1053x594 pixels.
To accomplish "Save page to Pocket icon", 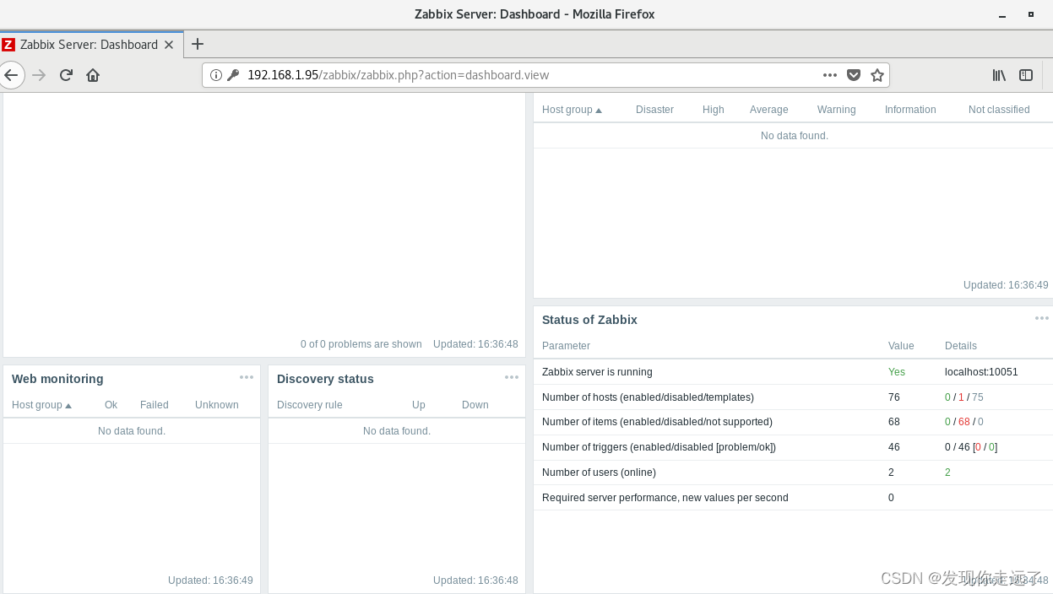I will click(x=854, y=75).
